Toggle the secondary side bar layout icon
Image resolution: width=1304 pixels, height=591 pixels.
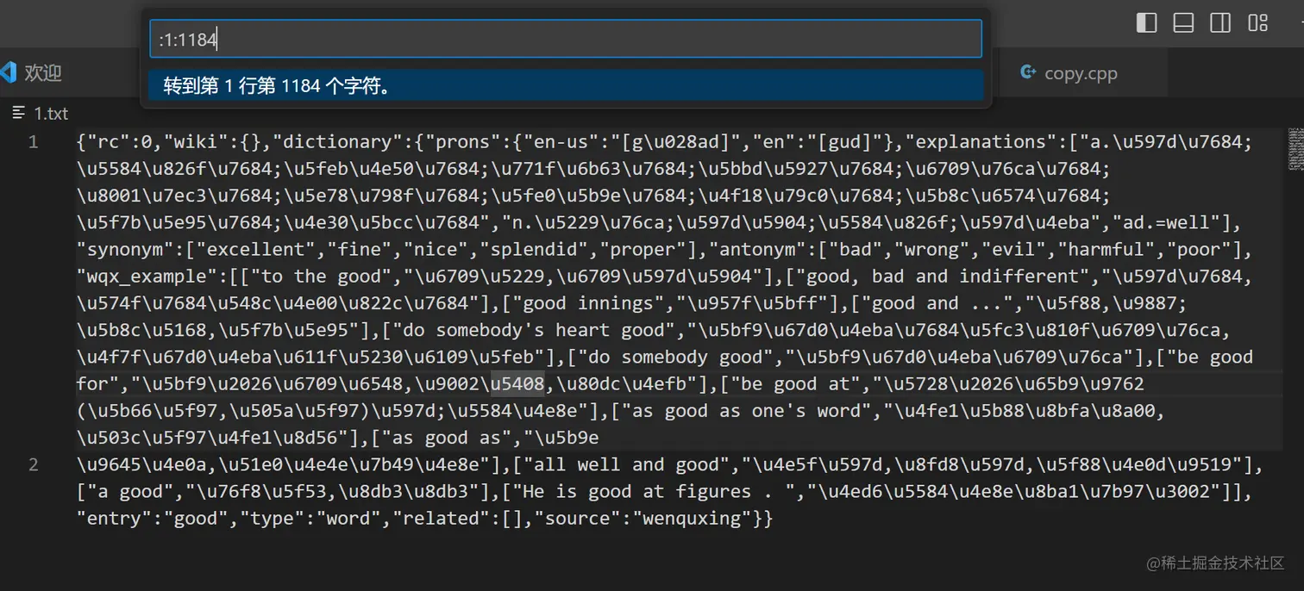(1220, 23)
